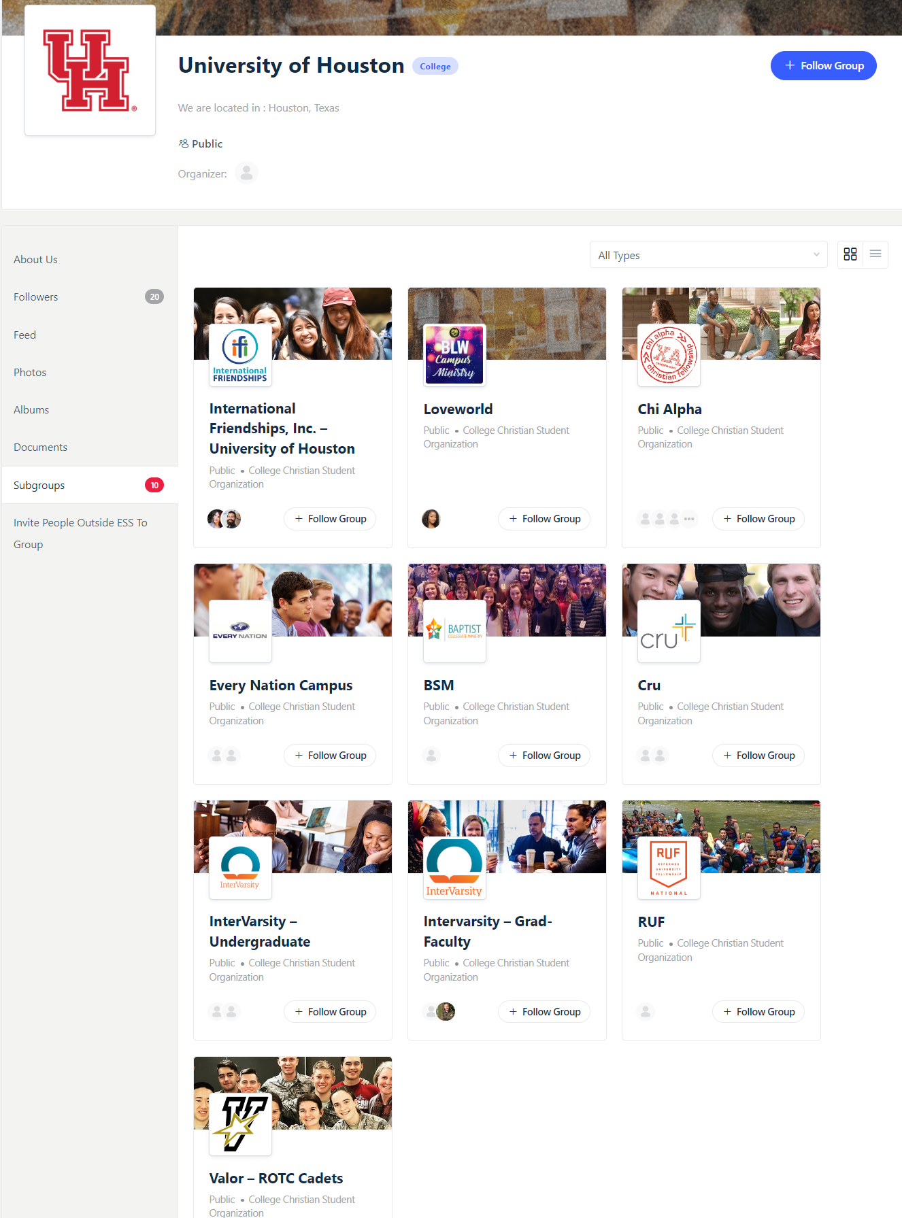Open the Cru logo
The image size is (902, 1218).
tap(669, 632)
